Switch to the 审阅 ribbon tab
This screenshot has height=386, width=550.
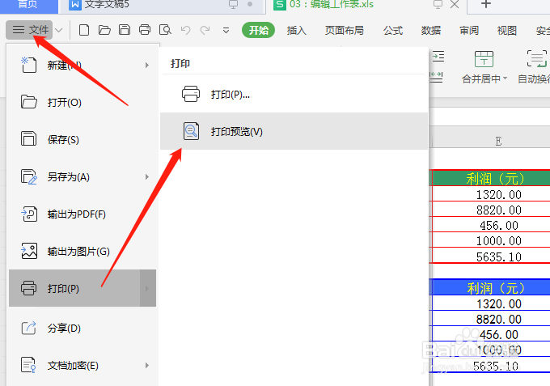[469, 31]
